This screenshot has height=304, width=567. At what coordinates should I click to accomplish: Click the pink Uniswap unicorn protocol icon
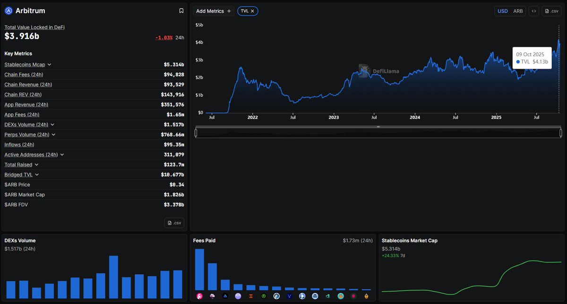pos(199,296)
